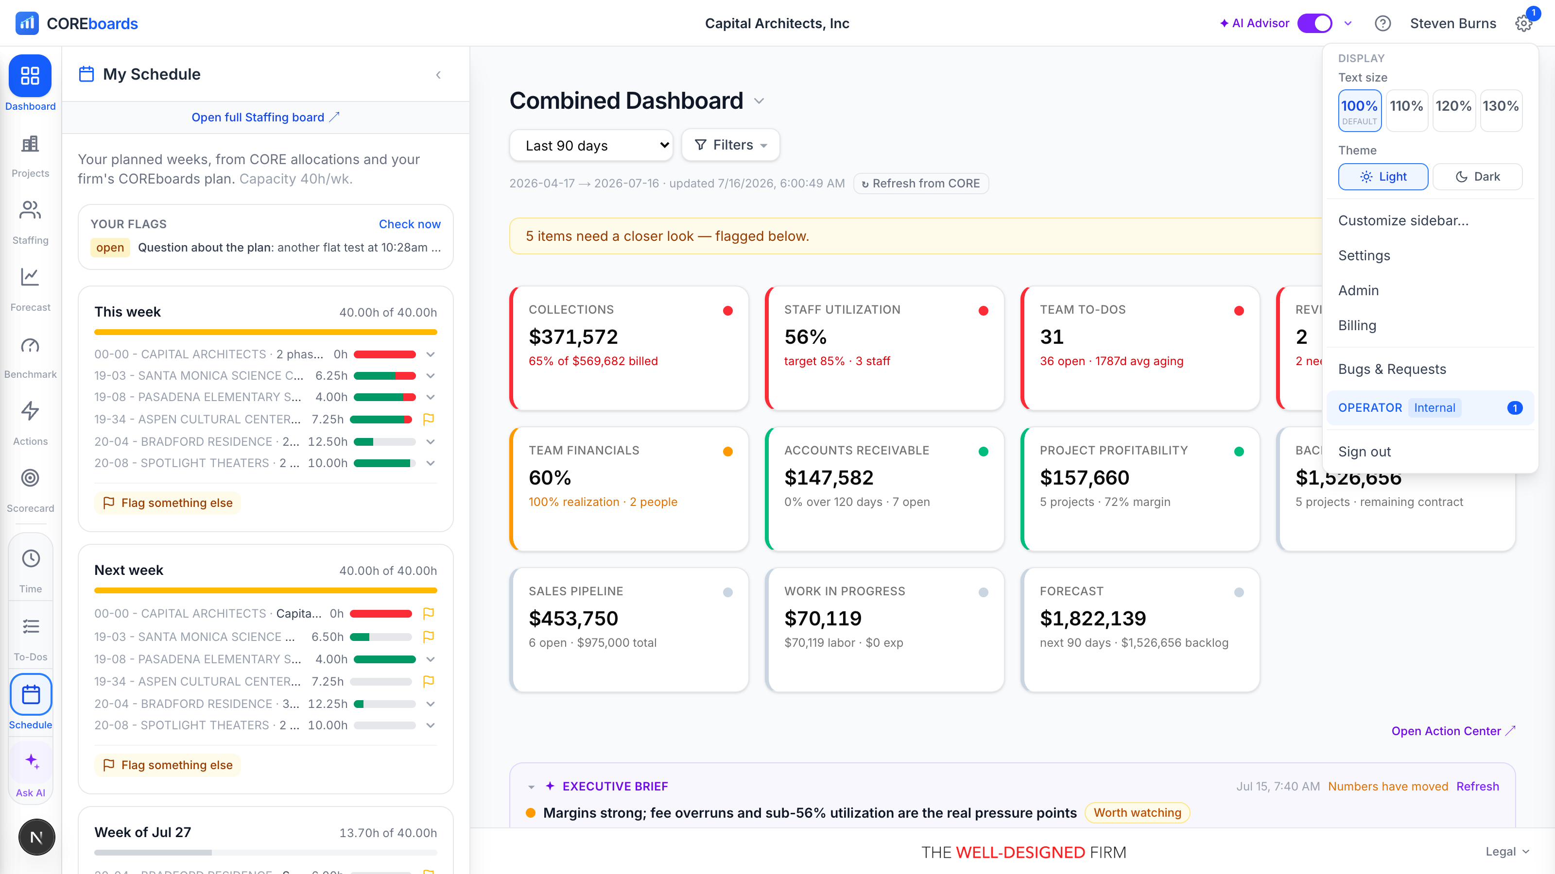Image resolution: width=1555 pixels, height=874 pixels.
Task: Expand the Combined Dashboard title chevron
Action: 760,101
